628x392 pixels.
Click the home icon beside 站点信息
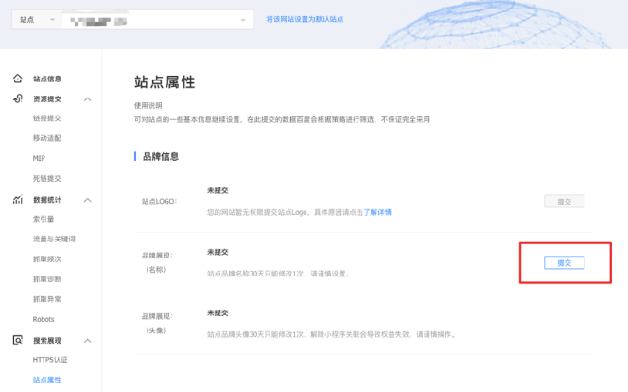(x=18, y=79)
